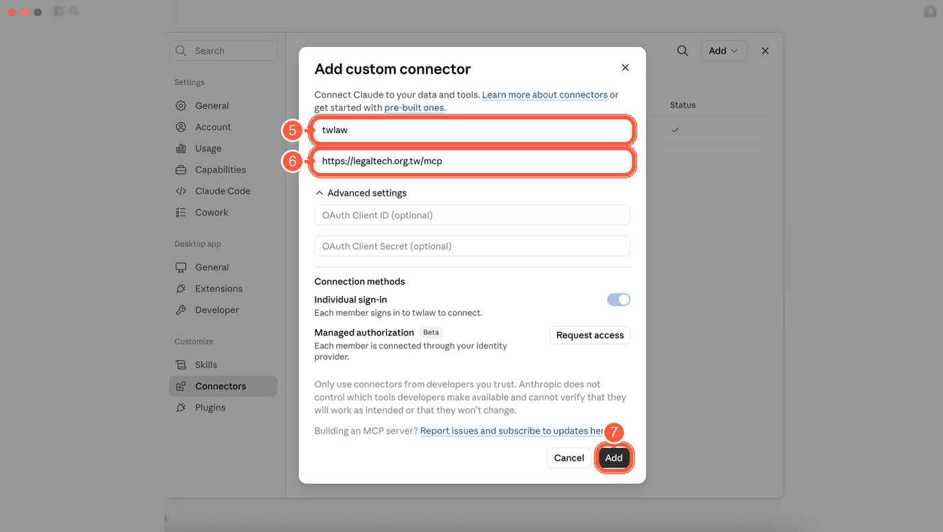The height and width of the screenshot is (532, 943).
Task: Click the magnifier icon beside the Add dropdown
Action: (x=682, y=50)
